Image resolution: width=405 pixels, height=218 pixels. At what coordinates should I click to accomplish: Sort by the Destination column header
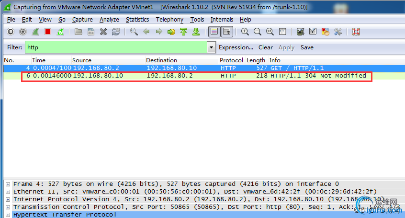tap(182, 60)
